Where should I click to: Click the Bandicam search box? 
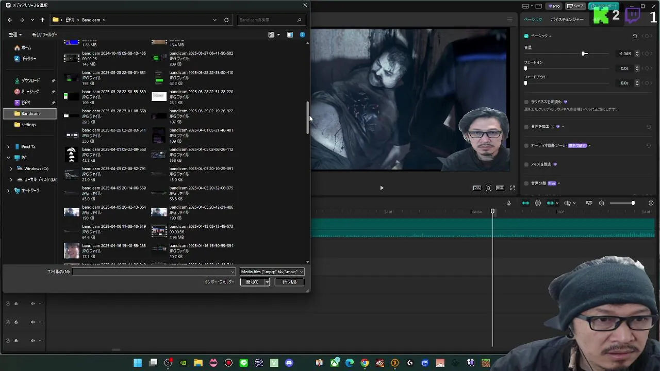pos(270,20)
